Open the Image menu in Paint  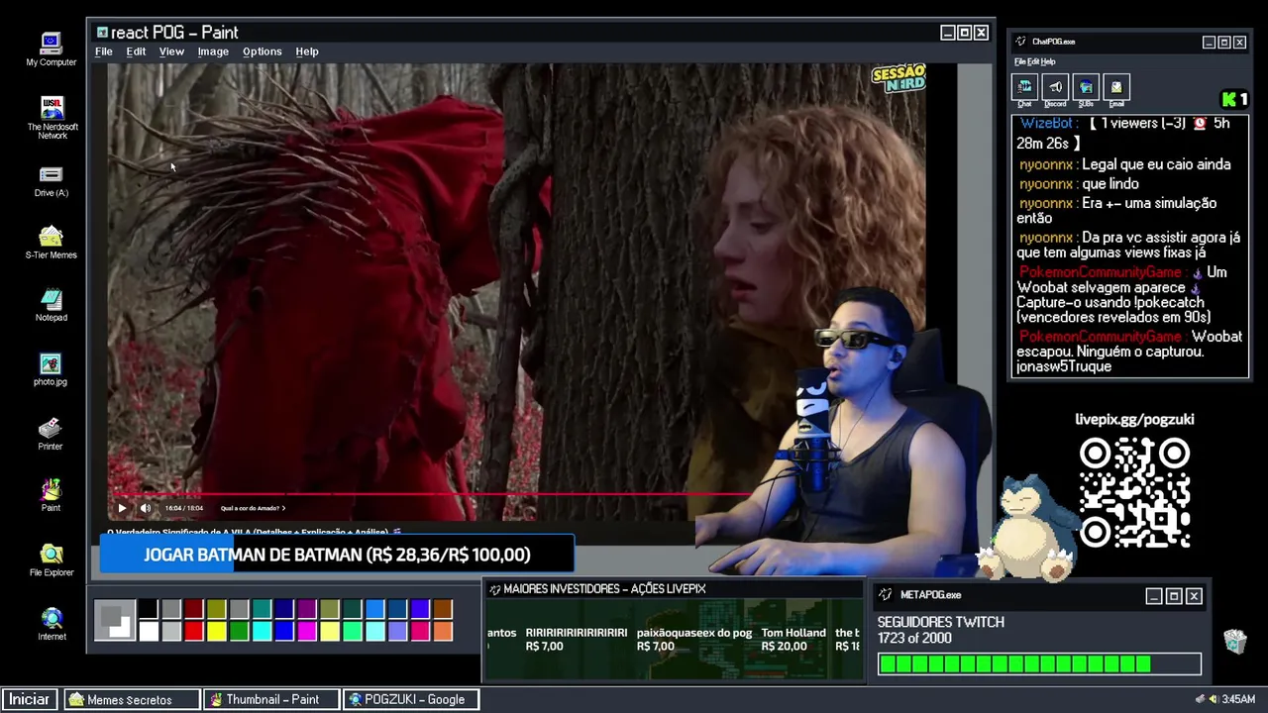click(x=213, y=51)
